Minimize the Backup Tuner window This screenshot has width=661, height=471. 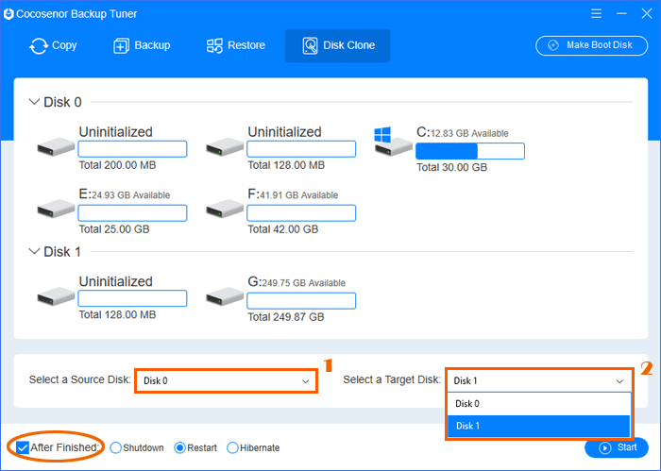621,14
